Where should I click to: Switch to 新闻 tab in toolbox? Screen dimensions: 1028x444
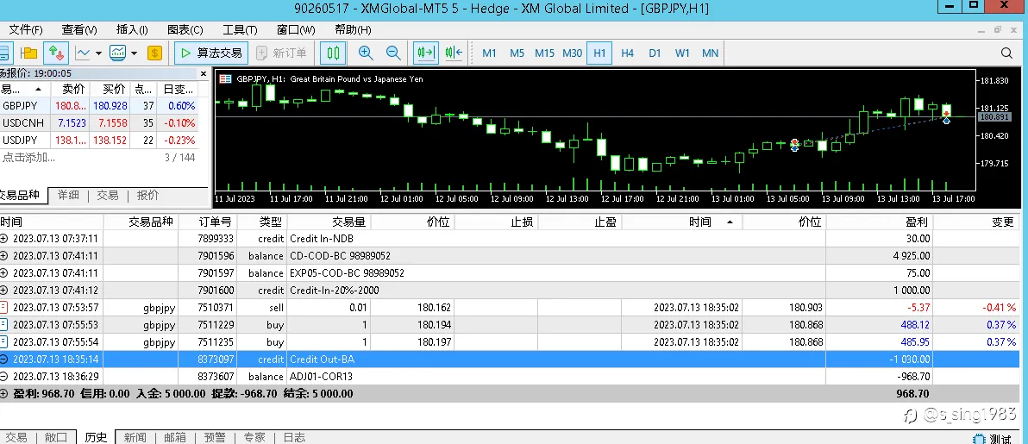tap(135, 437)
